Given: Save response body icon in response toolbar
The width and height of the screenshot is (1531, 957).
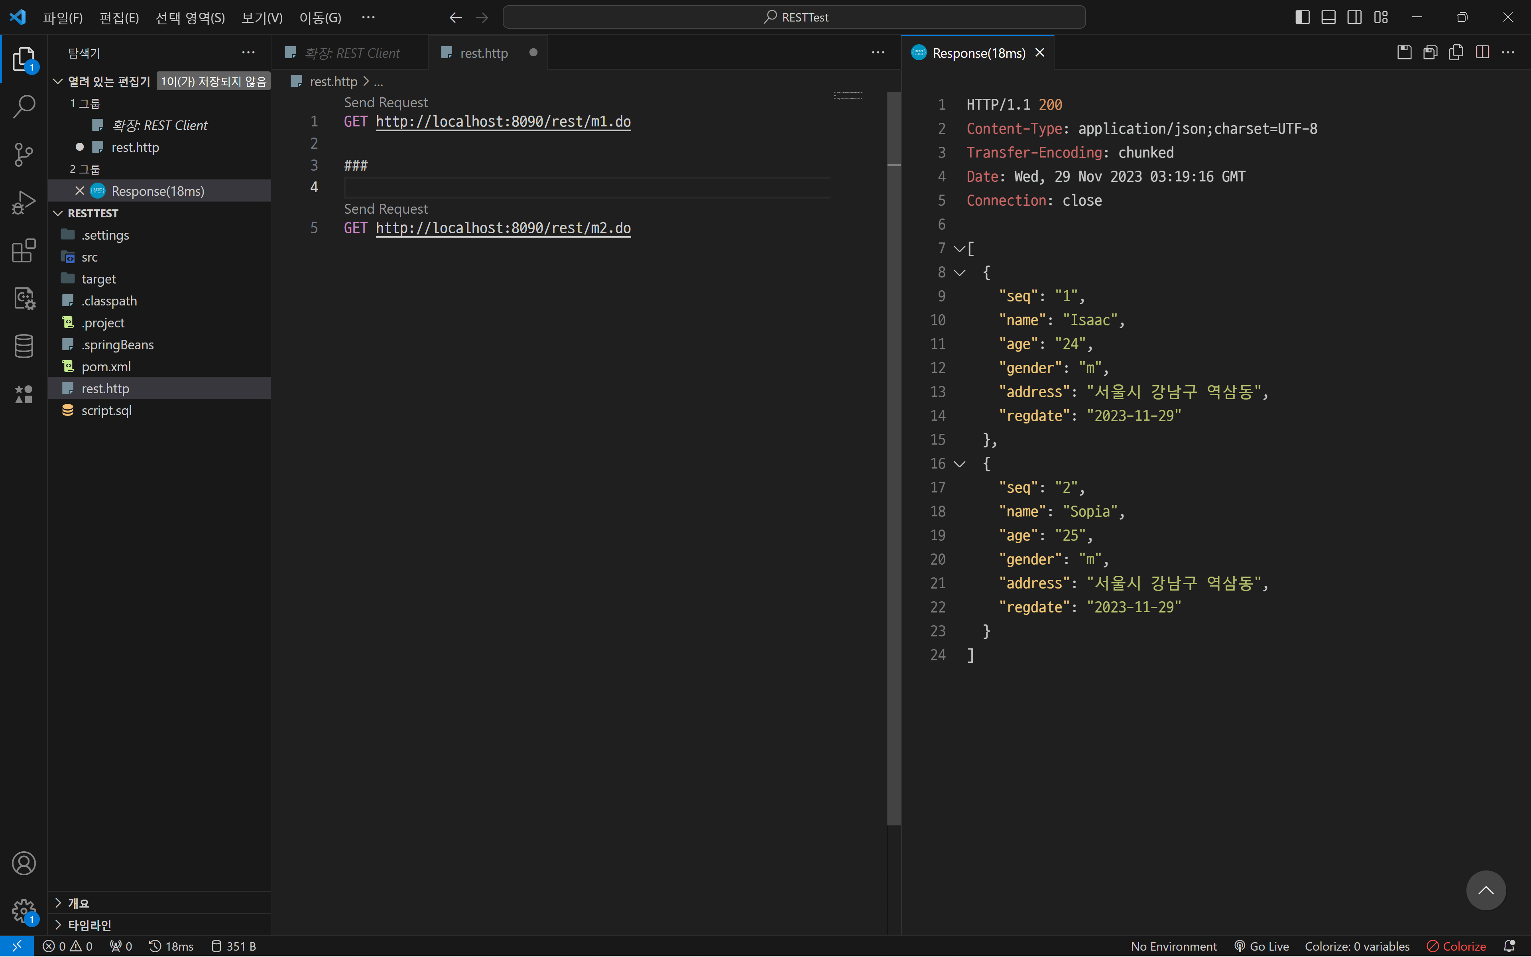Looking at the screenshot, I should (x=1430, y=53).
